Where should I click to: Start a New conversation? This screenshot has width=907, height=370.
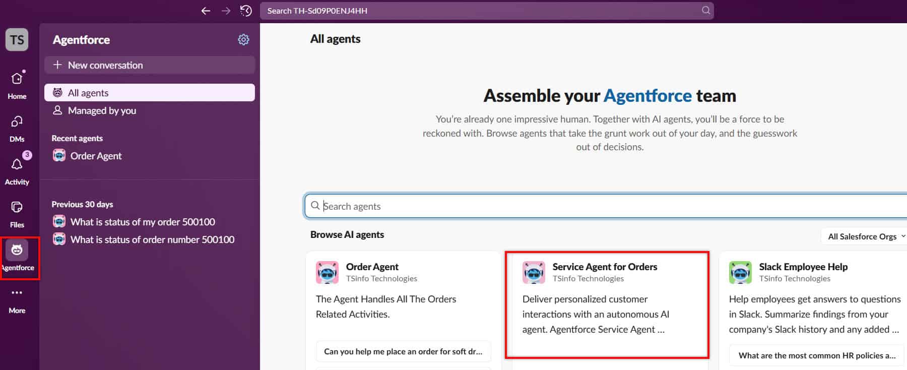point(150,65)
